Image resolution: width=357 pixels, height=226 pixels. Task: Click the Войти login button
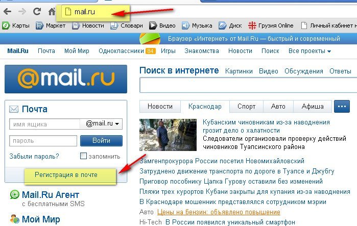101,141
